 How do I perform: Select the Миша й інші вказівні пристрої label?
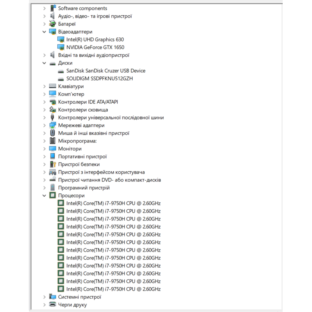[x=94, y=133]
